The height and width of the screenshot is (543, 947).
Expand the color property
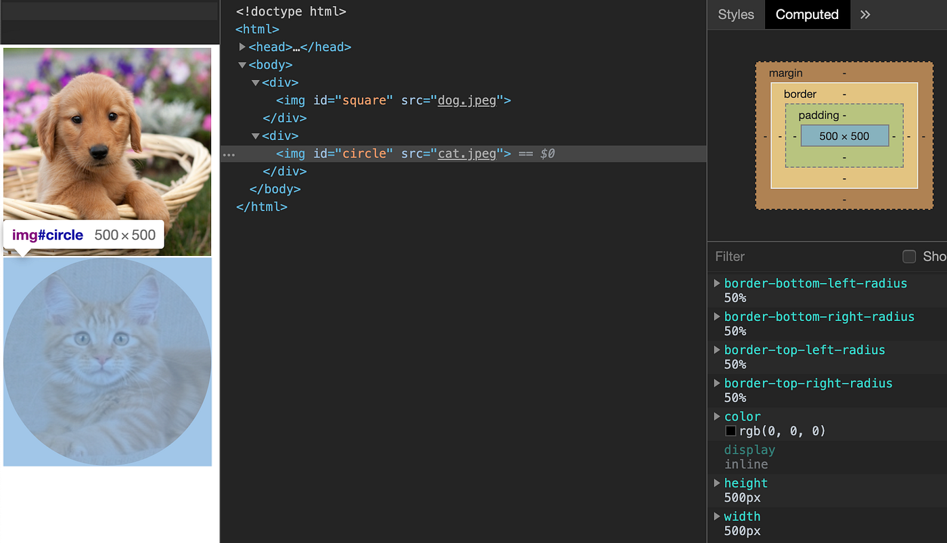click(717, 416)
